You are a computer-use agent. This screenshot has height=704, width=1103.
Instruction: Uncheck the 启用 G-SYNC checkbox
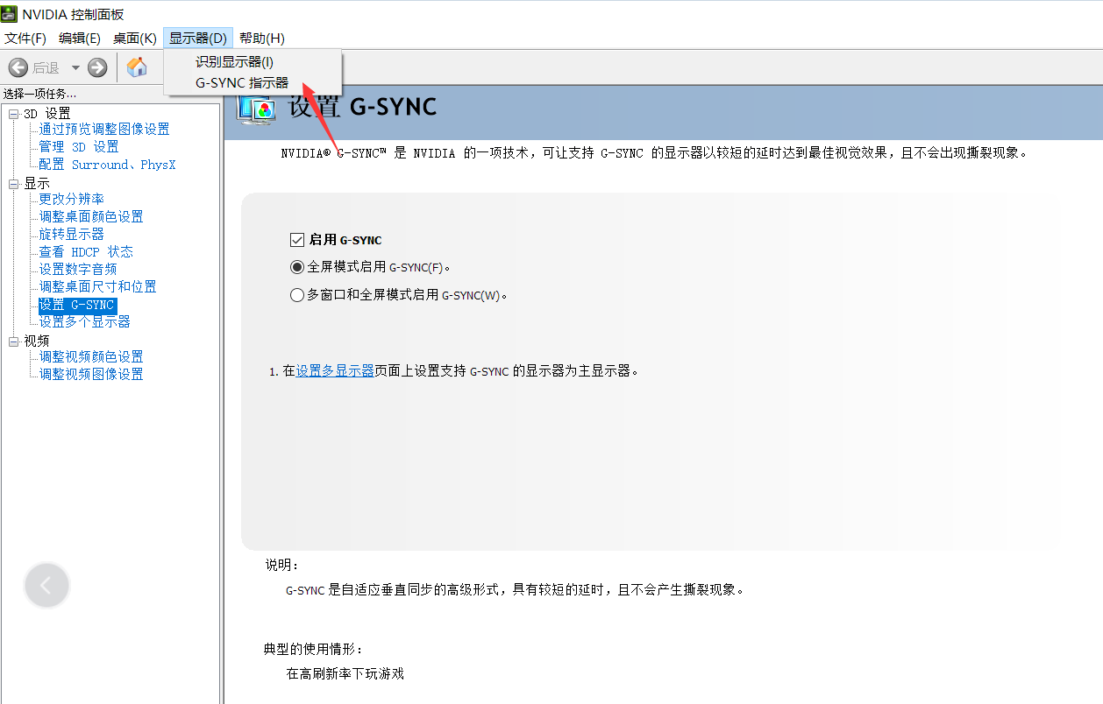click(296, 240)
